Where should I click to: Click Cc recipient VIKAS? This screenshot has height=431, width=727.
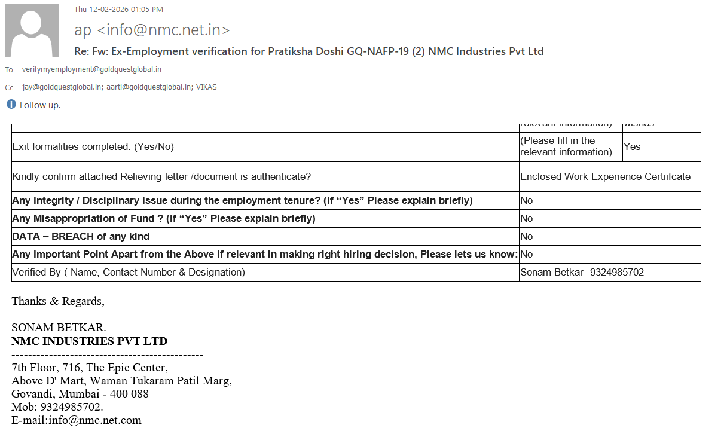coord(206,87)
